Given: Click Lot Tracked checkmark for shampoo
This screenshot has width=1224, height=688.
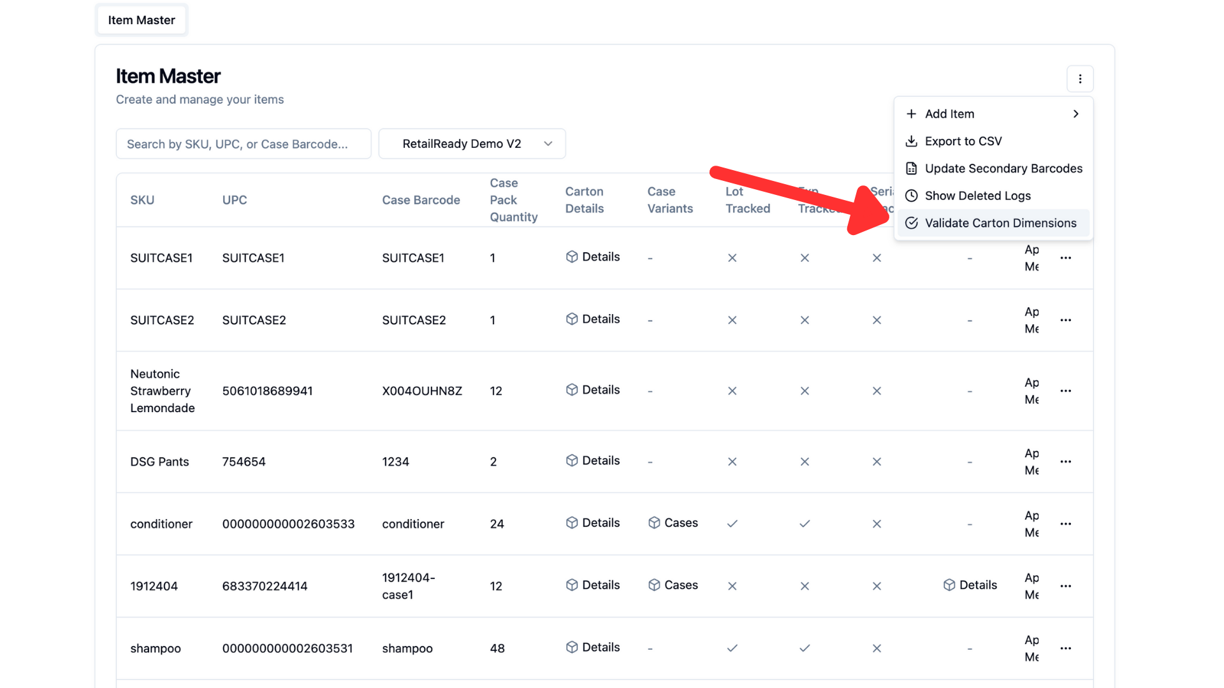Looking at the screenshot, I should coord(732,649).
